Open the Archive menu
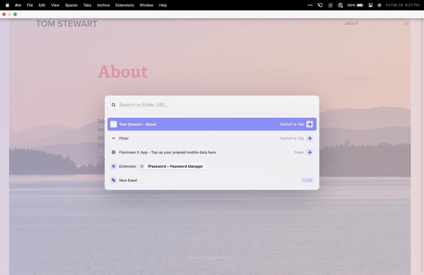Screen dimensions: 424x275 click(103, 5)
